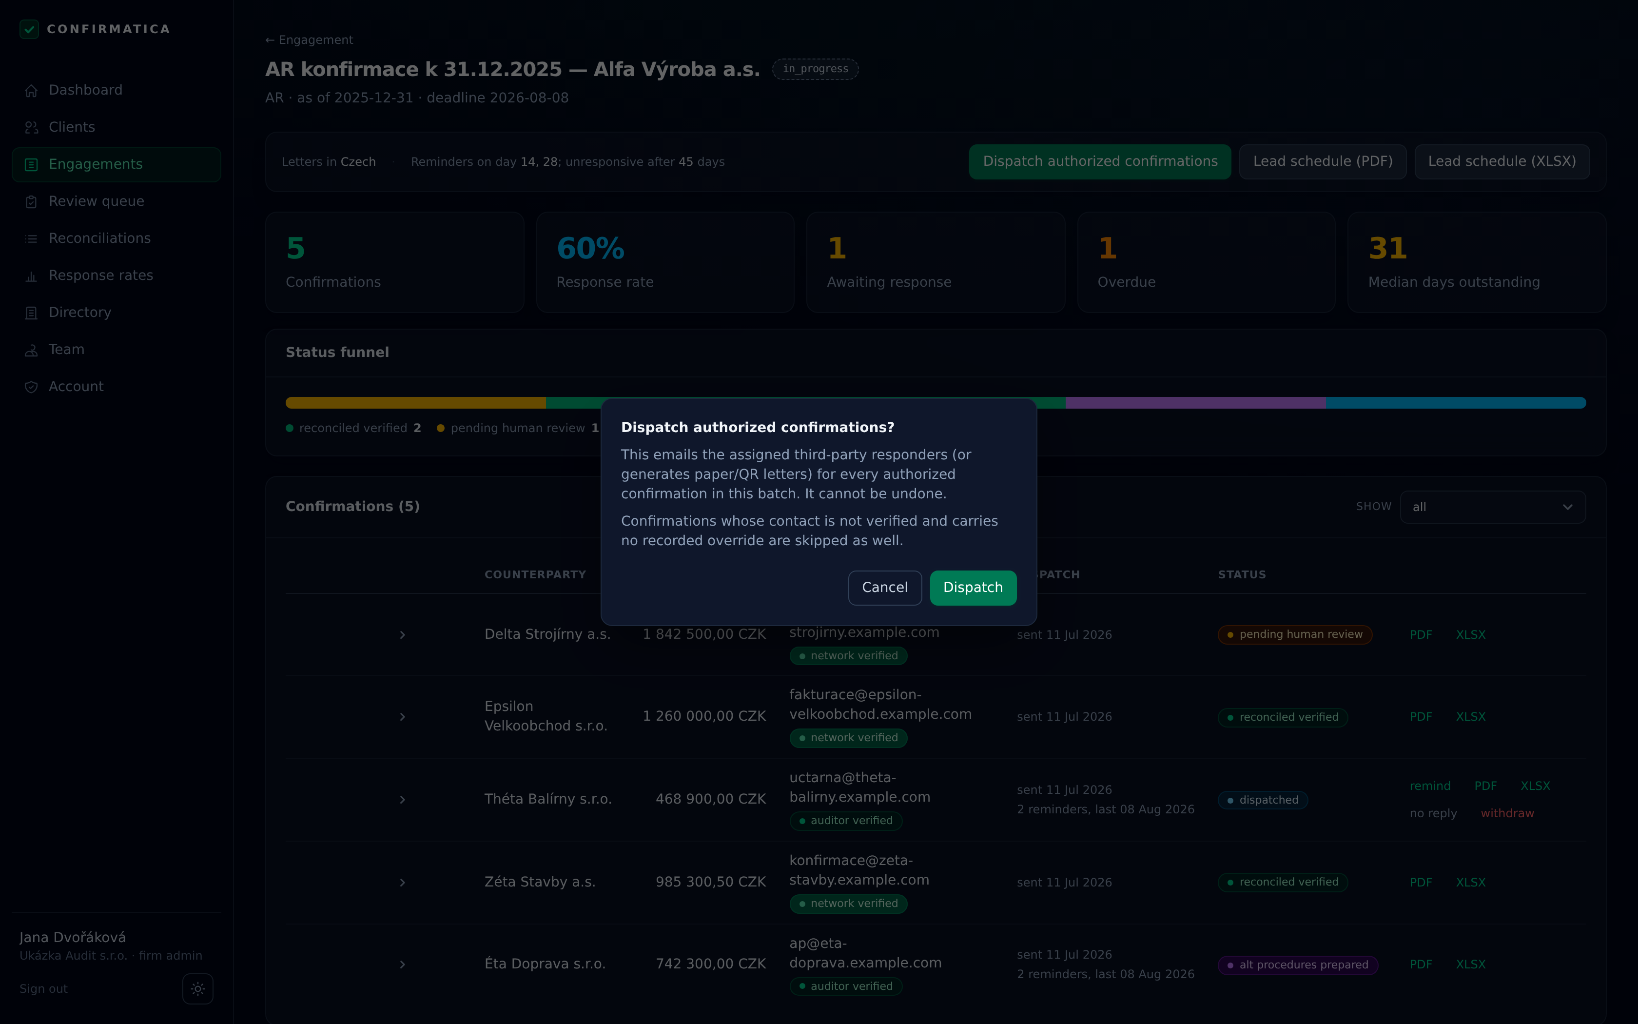This screenshot has height=1024, width=1638.
Task: Click the Engagements list icon
Action: click(31, 165)
